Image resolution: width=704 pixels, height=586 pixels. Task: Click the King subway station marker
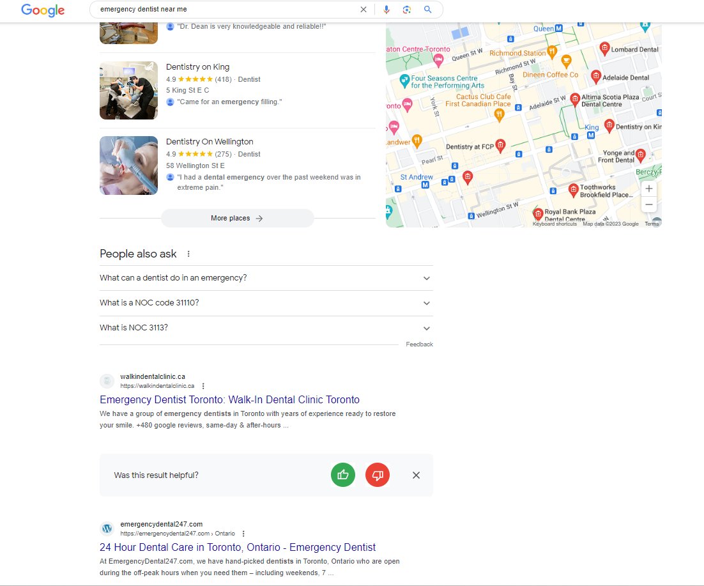point(591,135)
